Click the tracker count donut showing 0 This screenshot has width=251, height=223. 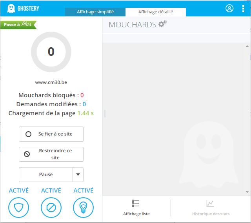coord(51,52)
